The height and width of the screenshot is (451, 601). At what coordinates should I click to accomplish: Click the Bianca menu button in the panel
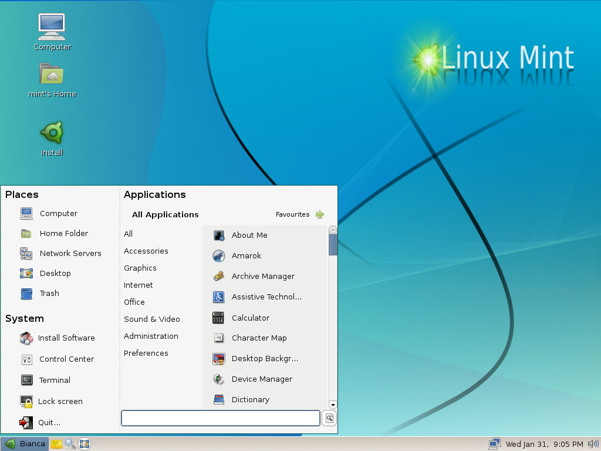point(25,444)
